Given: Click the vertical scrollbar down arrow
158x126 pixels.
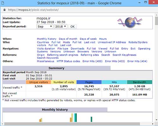Looking at the screenshot, I should click(x=156, y=120).
